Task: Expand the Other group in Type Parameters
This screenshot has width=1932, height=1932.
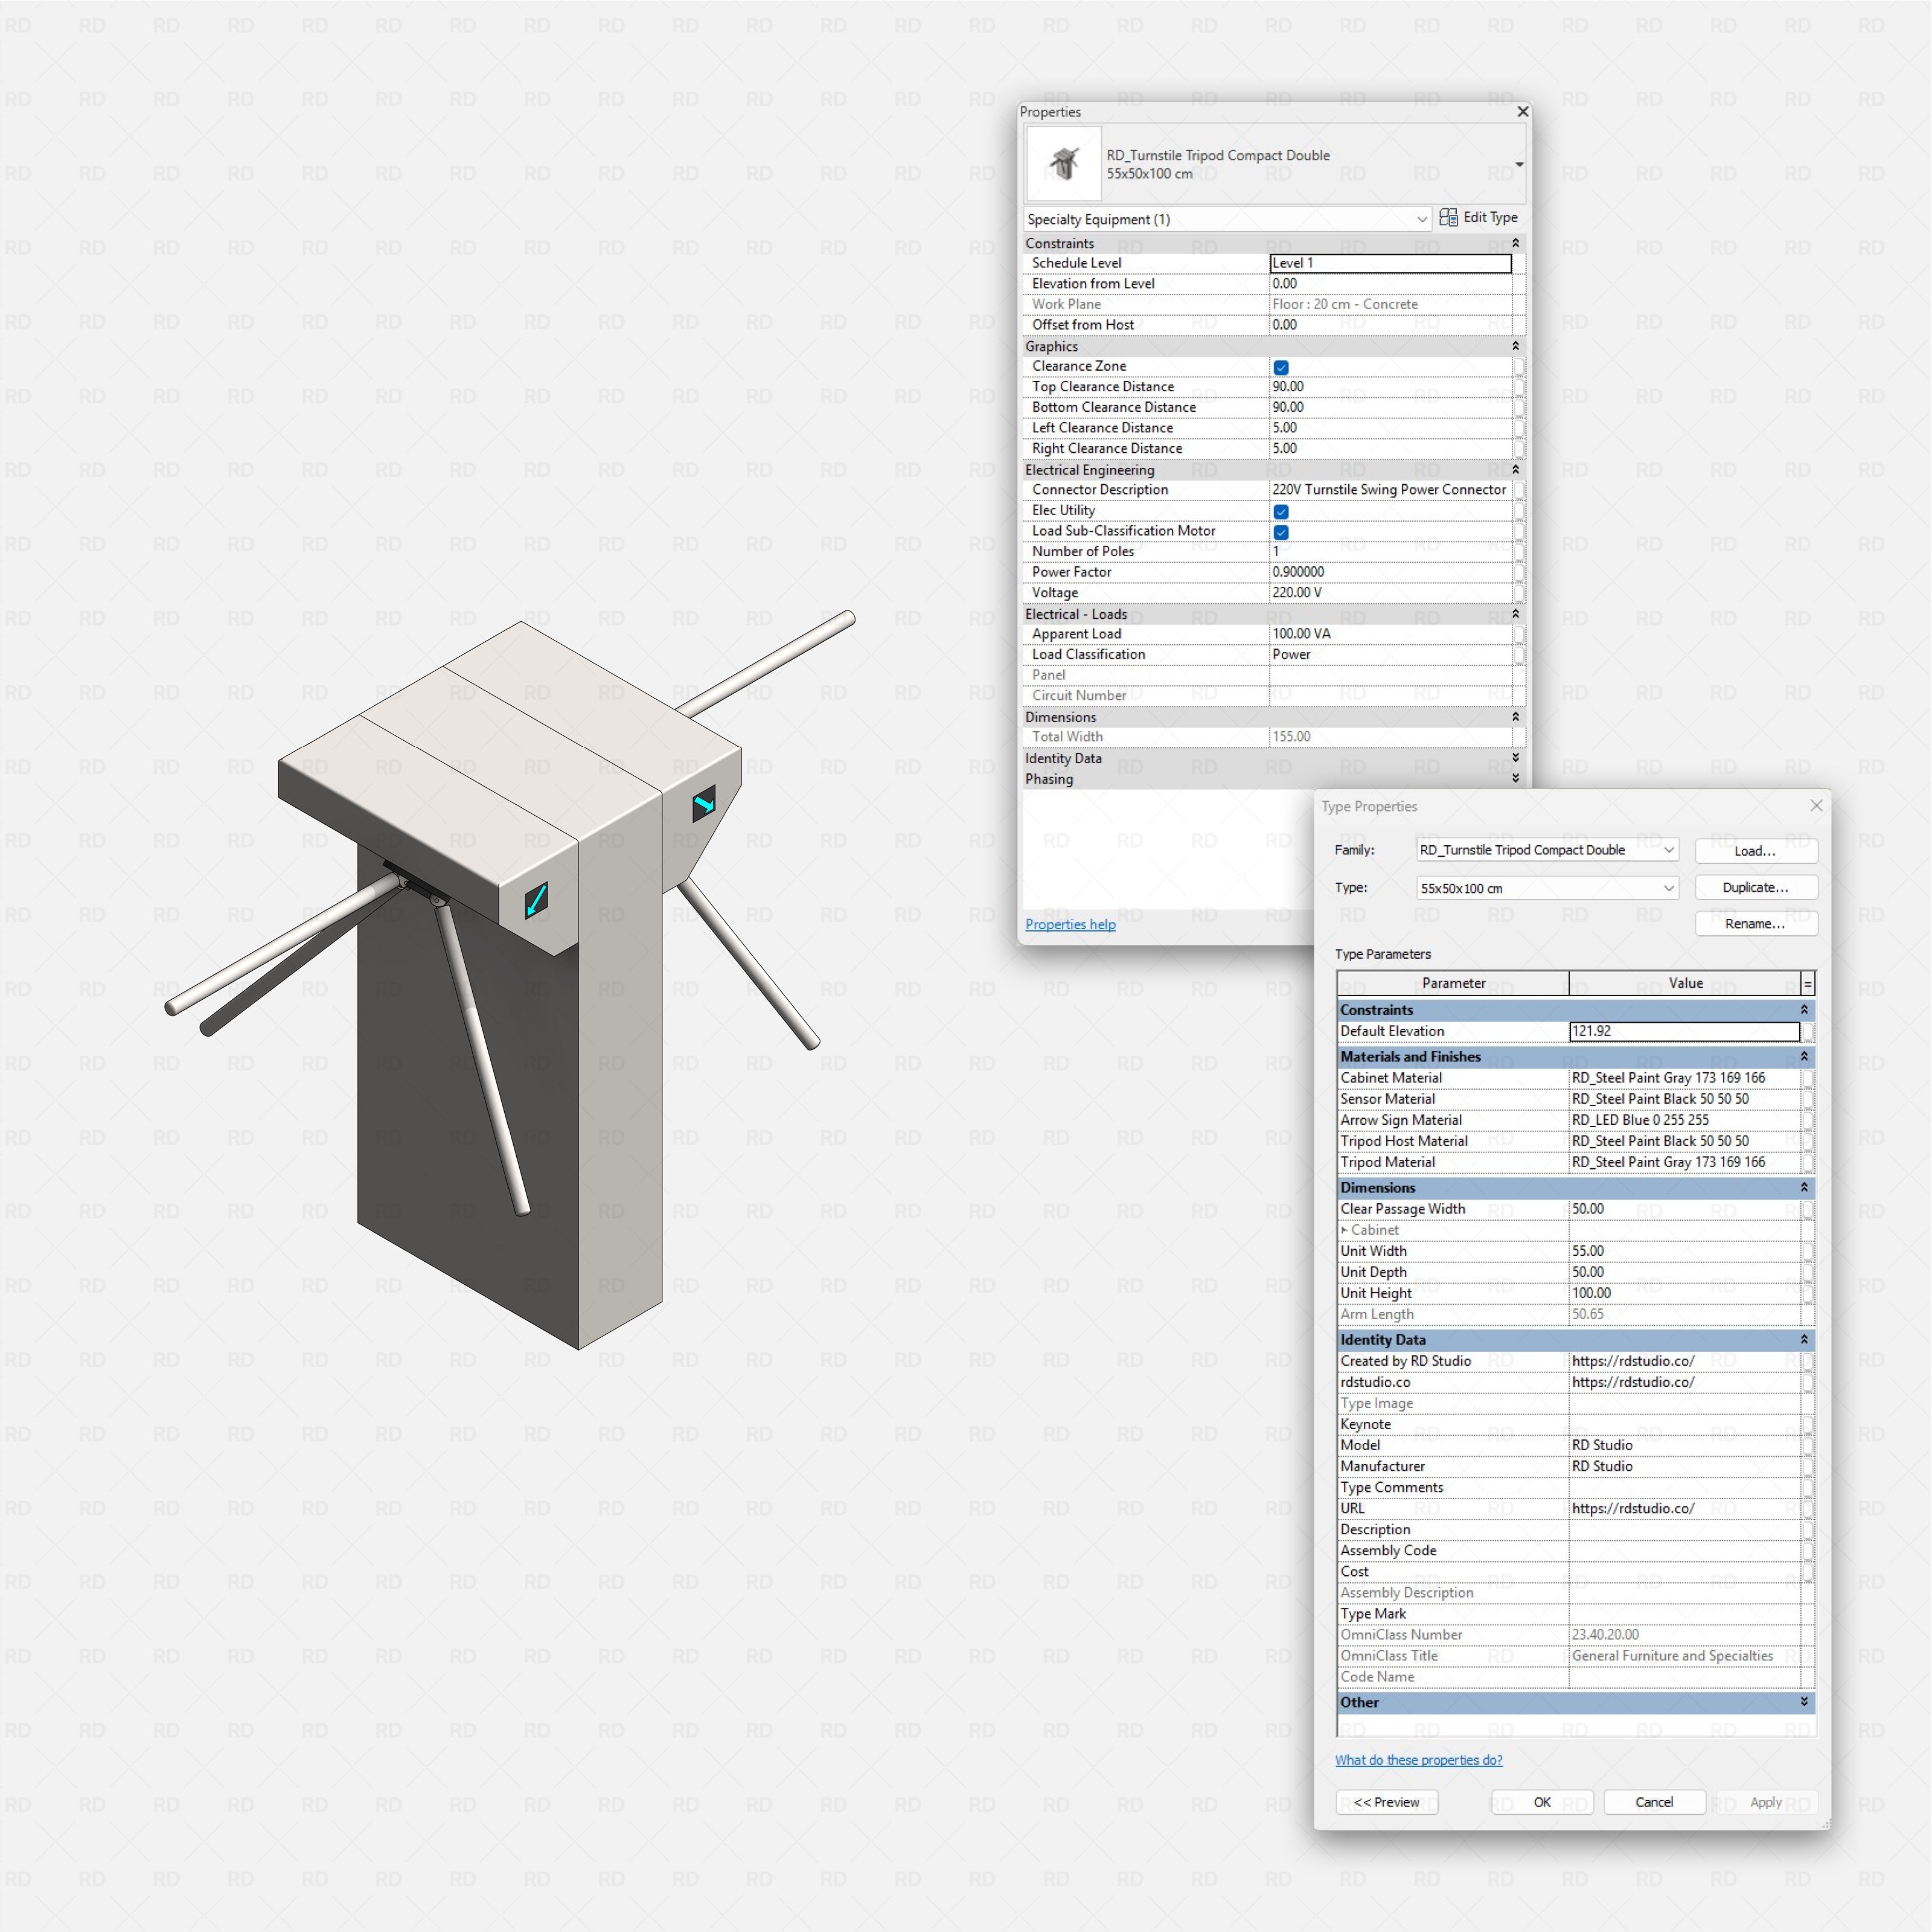Action: pos(1804,1702)
